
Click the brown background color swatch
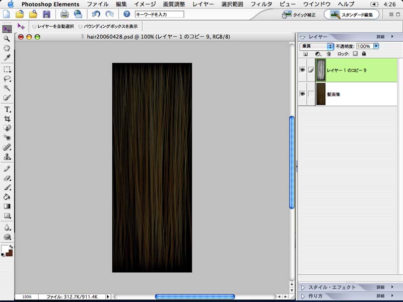point(10,253)
